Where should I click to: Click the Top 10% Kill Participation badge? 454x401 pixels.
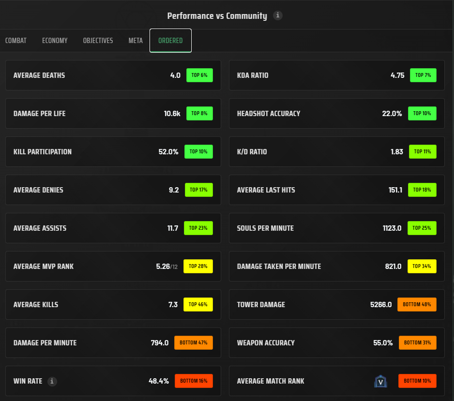(x=198, y=151)
